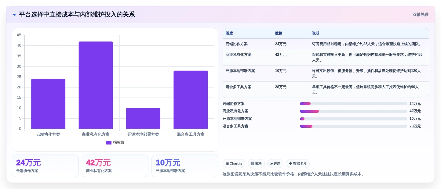Click the 表格 tag chip

pos(256,164)
